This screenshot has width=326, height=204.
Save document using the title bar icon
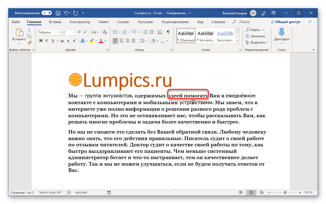pos(58,13)
